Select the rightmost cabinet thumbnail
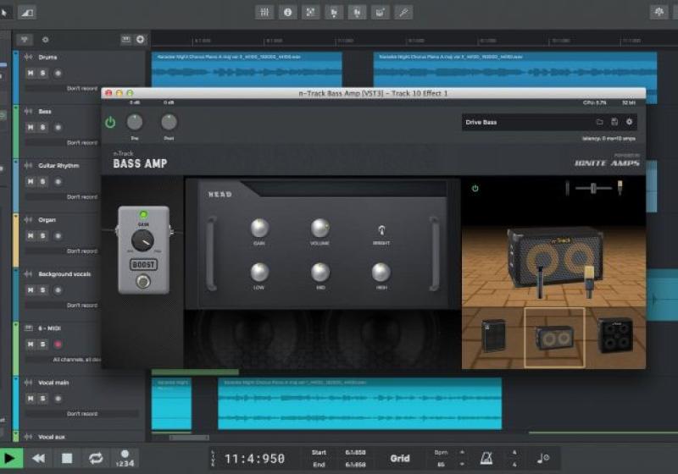Screen dimensions: 678x474 click(x=614, y=336)
